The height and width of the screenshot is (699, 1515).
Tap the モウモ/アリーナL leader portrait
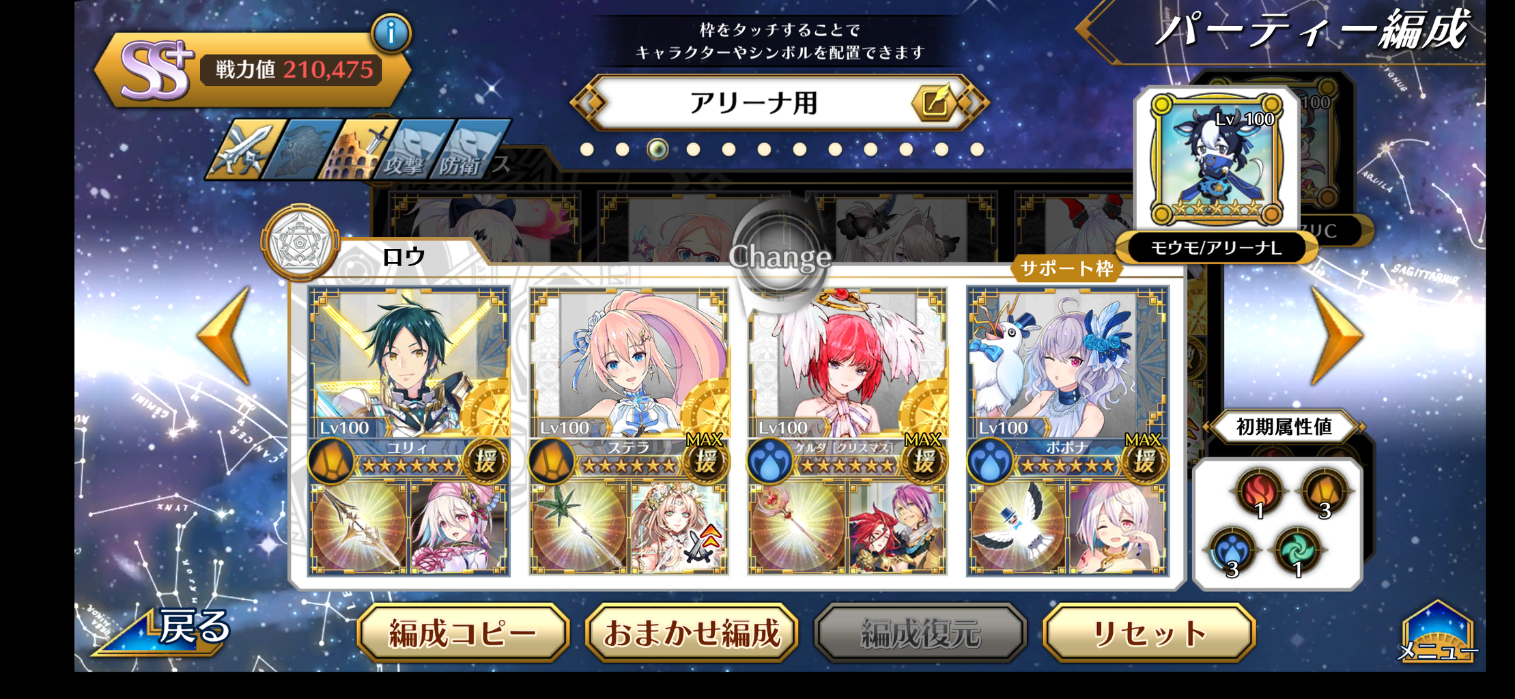(1216, 160)
